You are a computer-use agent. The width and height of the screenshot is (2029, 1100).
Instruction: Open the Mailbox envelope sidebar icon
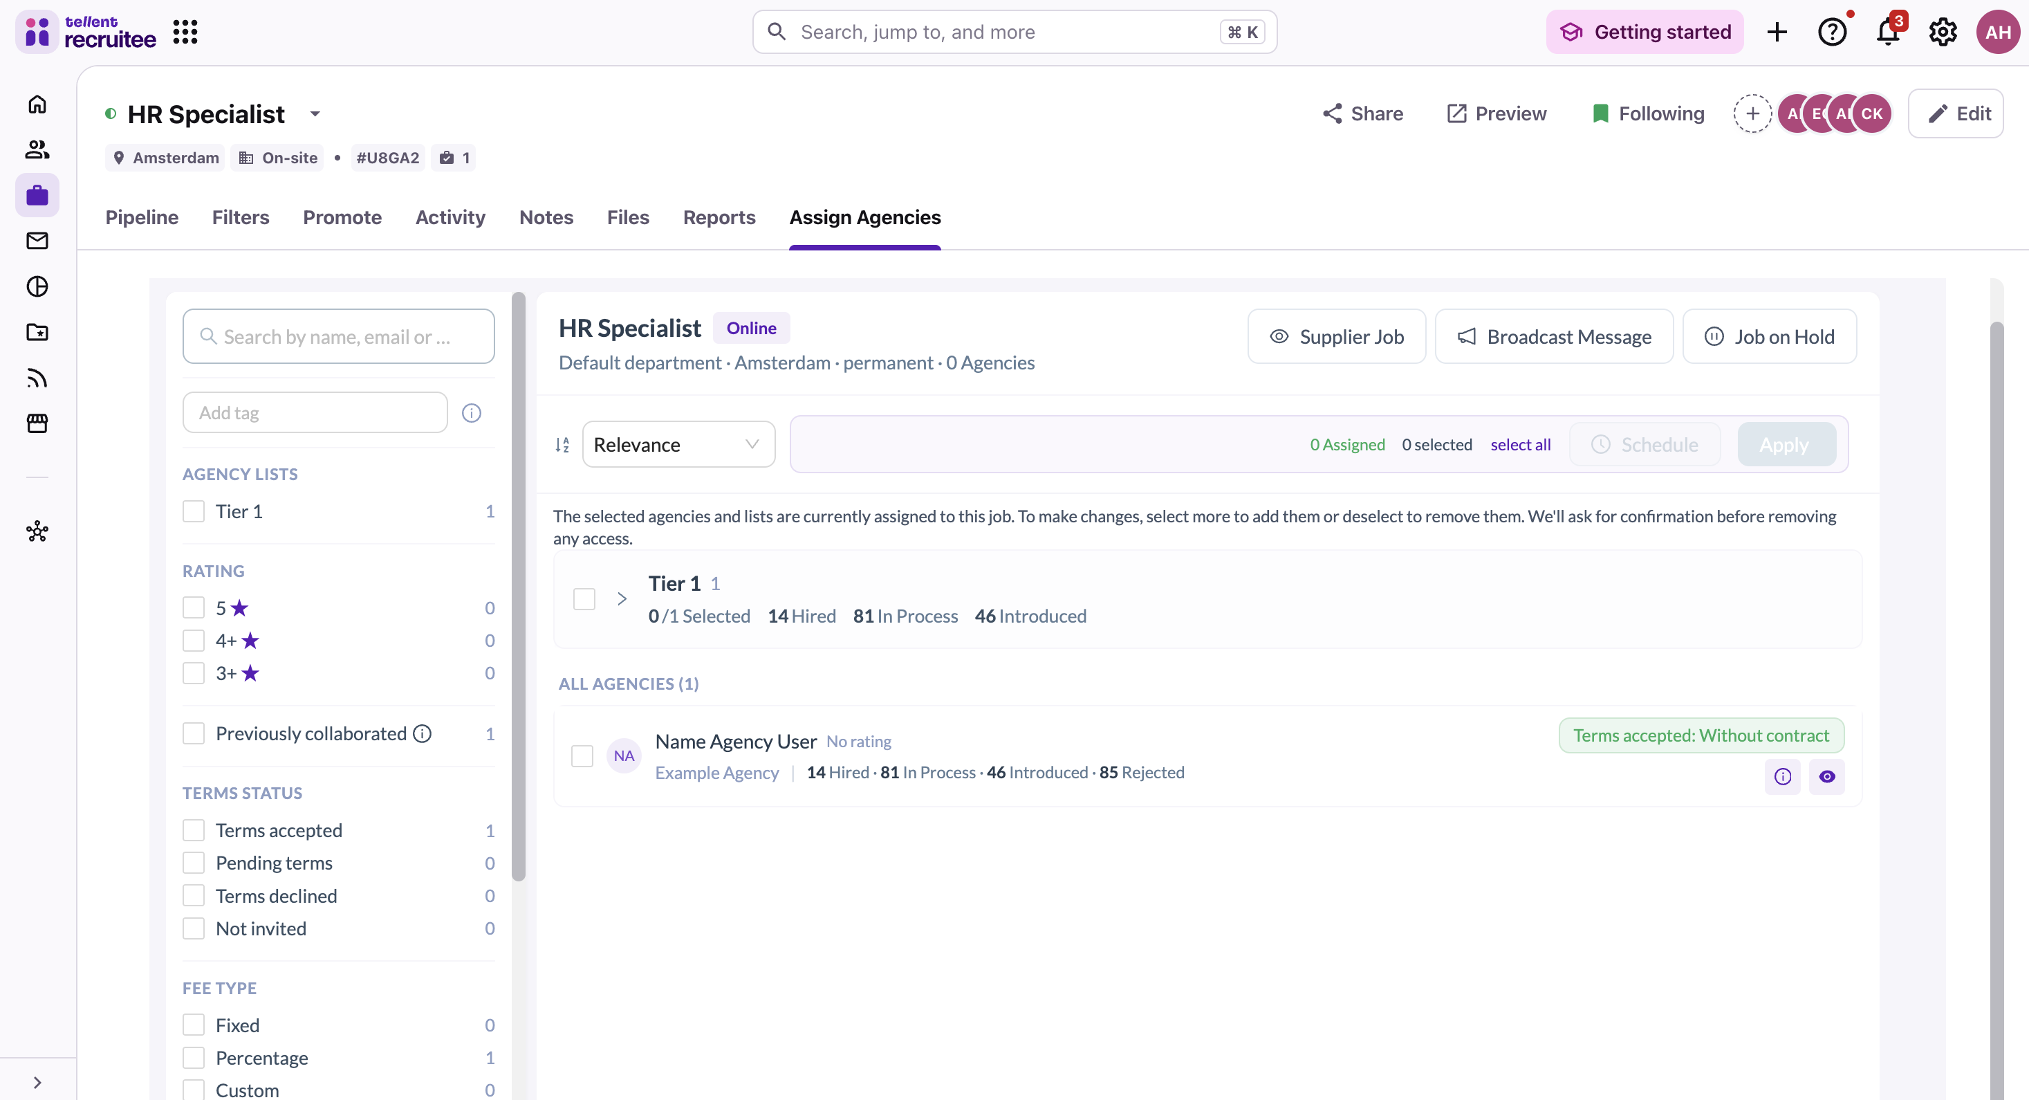pyautogui.click(x=37, y=240)
